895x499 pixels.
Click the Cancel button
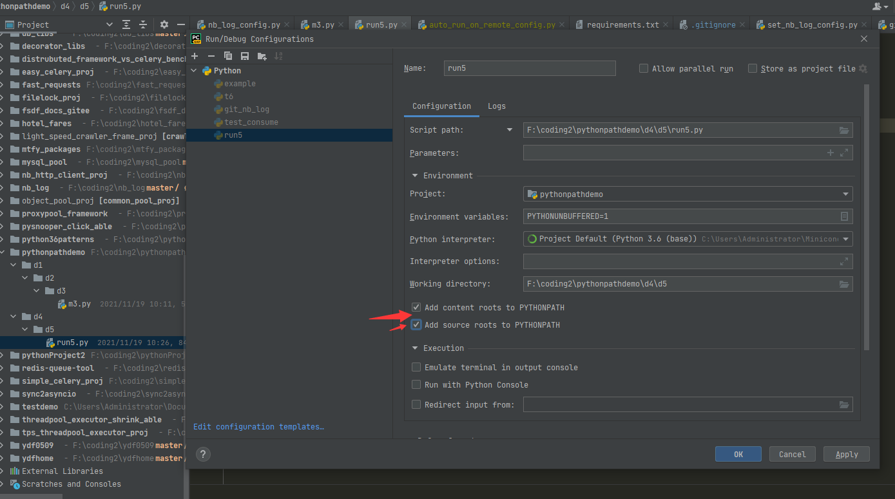pyautogui.click(x=792, y=454)
